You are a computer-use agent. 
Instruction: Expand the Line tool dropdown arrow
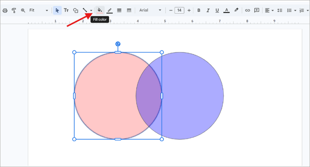click(91, 11)
